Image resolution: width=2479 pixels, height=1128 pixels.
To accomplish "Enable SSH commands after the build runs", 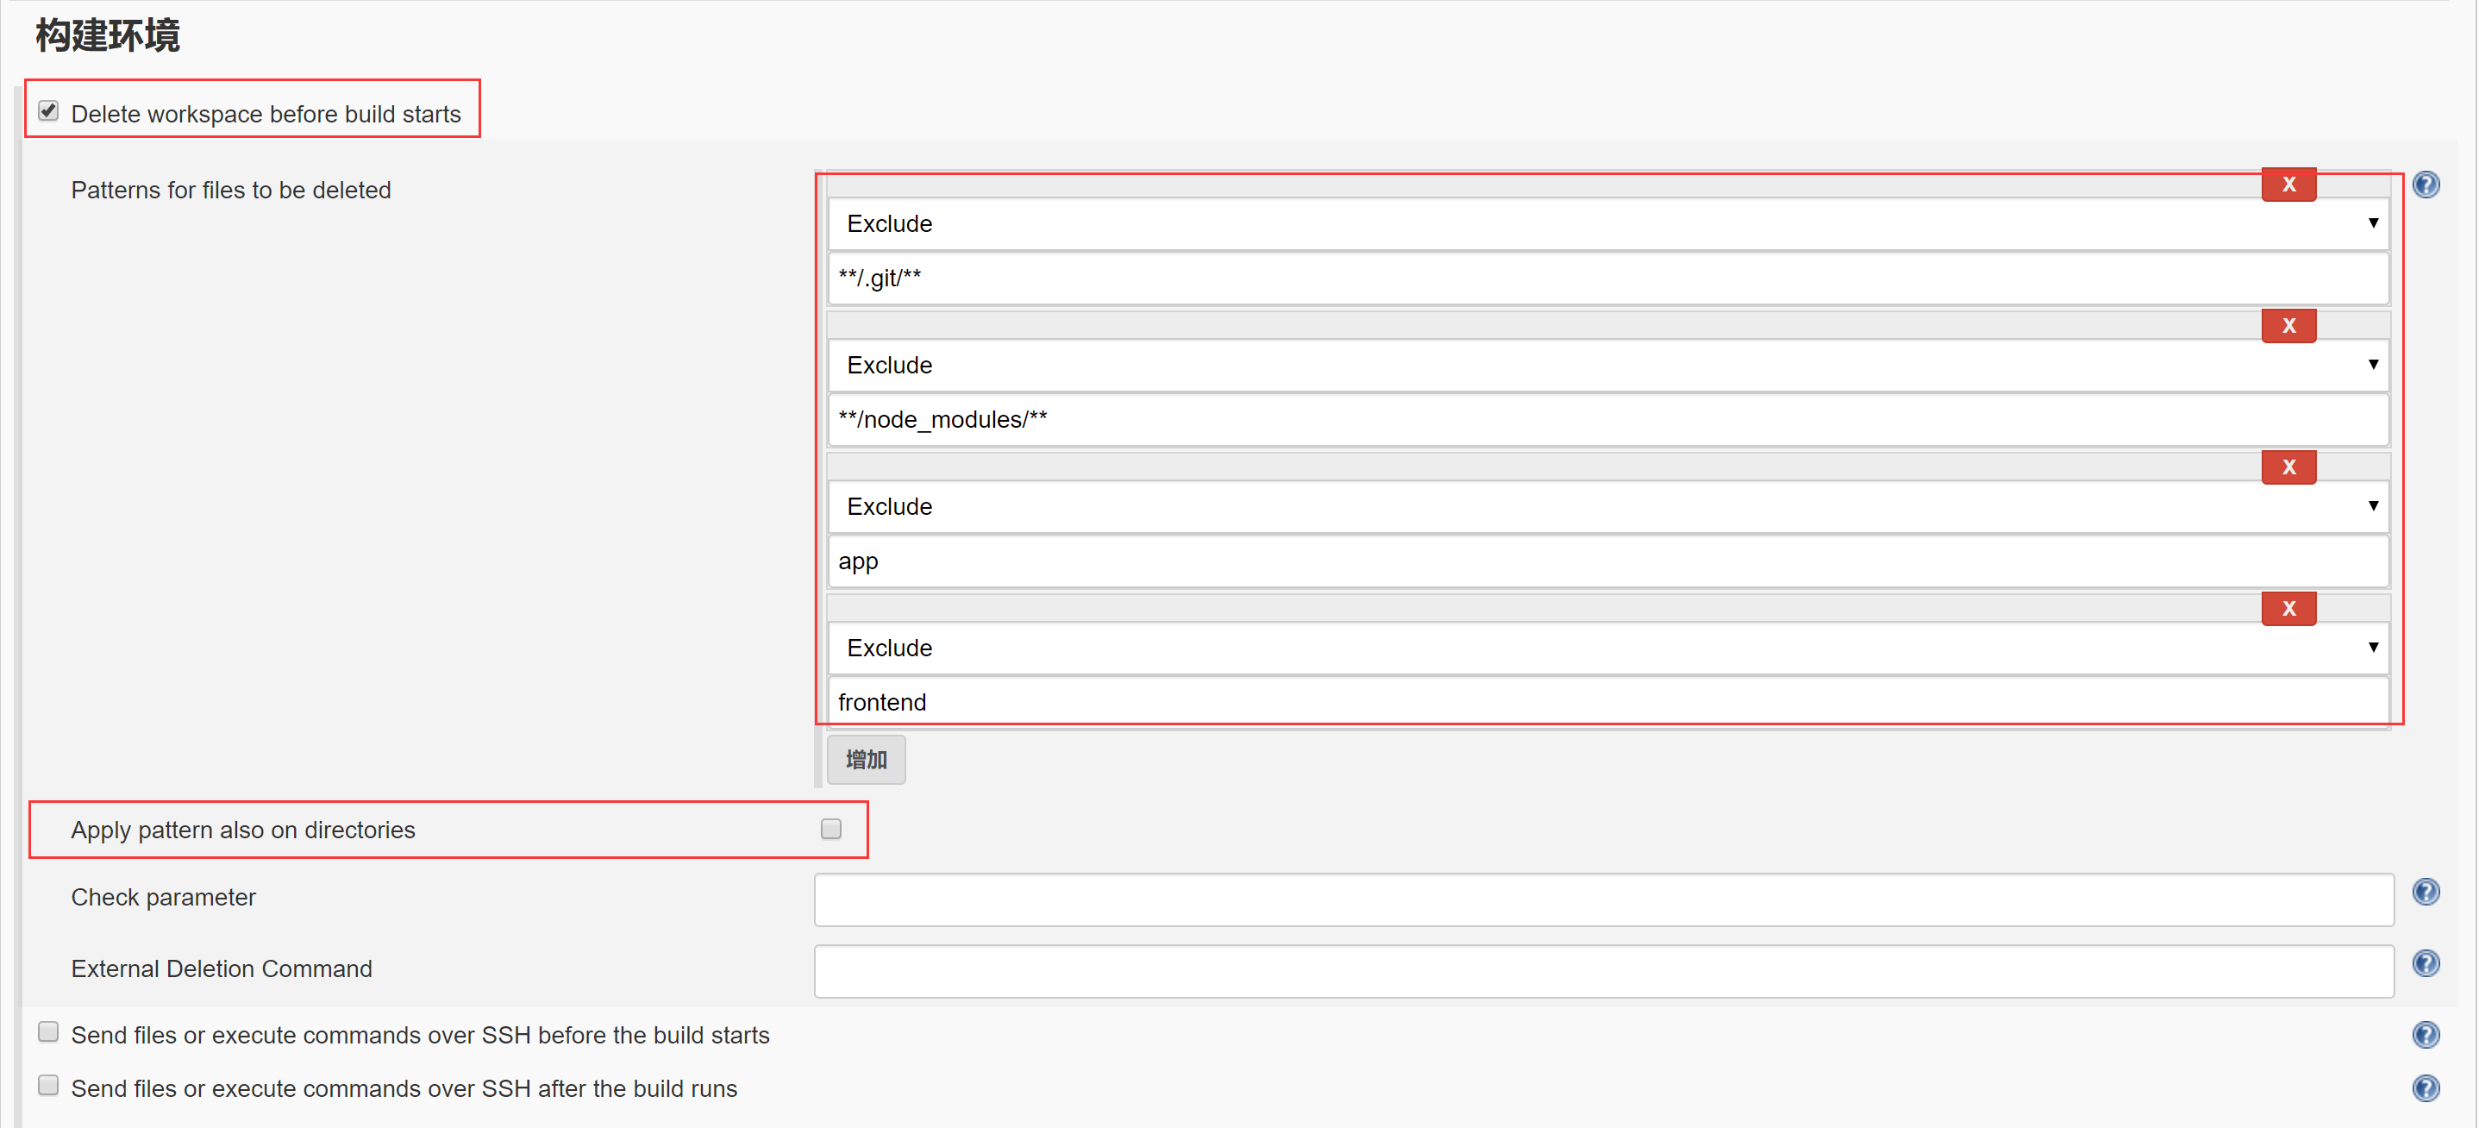I will pos(49,1086).
